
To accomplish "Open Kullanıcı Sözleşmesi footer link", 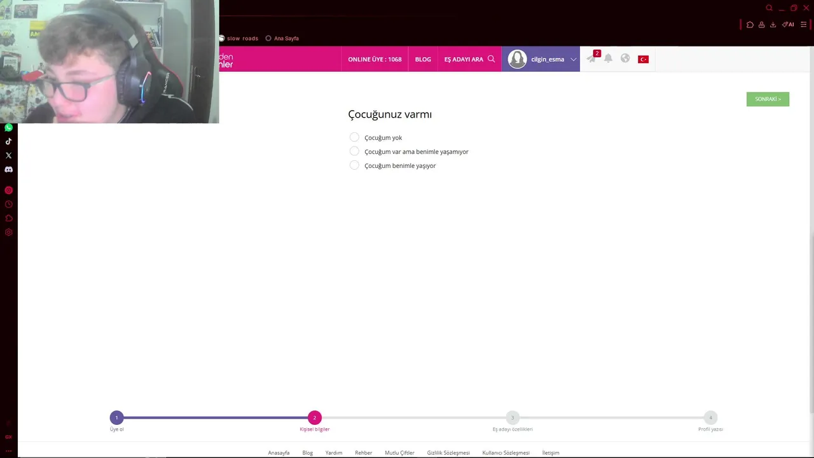I will click(506, 453).
